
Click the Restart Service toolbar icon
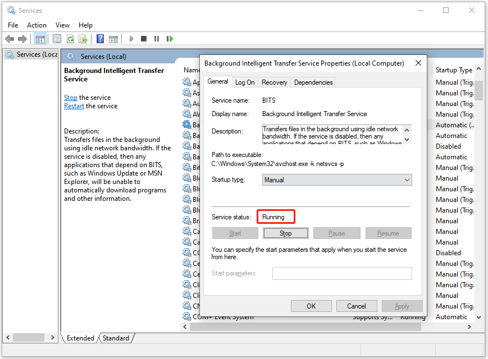click(169, 39)
